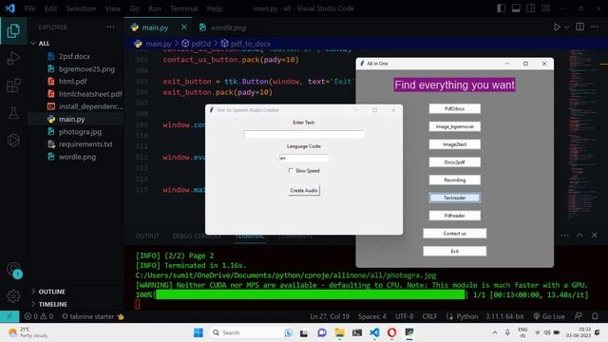Screen dimensions: 608x342
Task: Open photogra.jpg in Explorer
Action: pyautogui.click(x=80, y=132)
